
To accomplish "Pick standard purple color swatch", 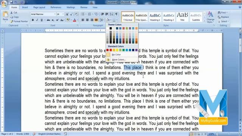I will pyautogui.click(x=137, y=50).
